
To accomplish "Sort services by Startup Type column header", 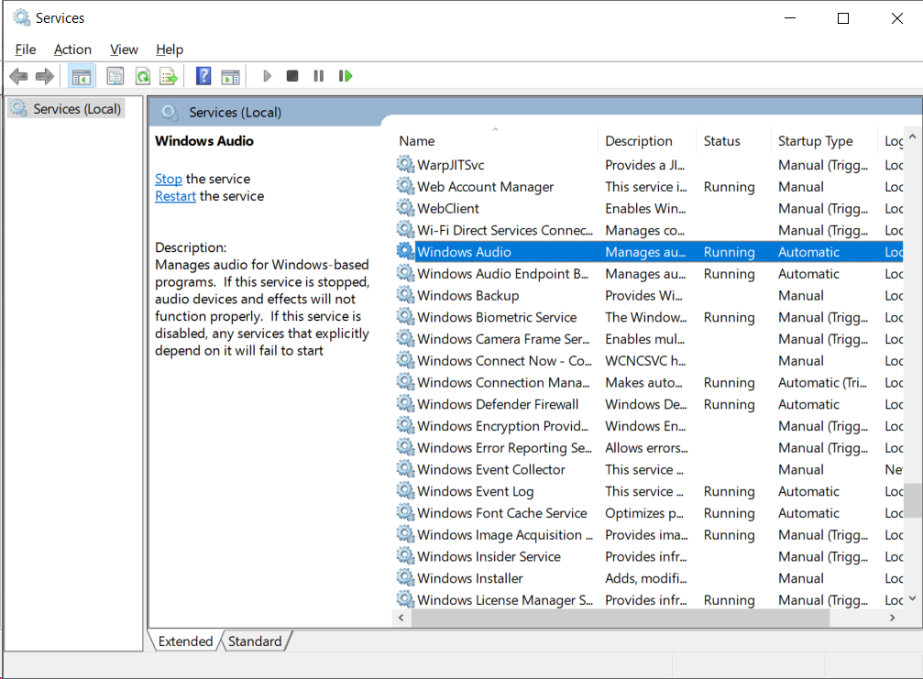I will [x=815, y=141].
